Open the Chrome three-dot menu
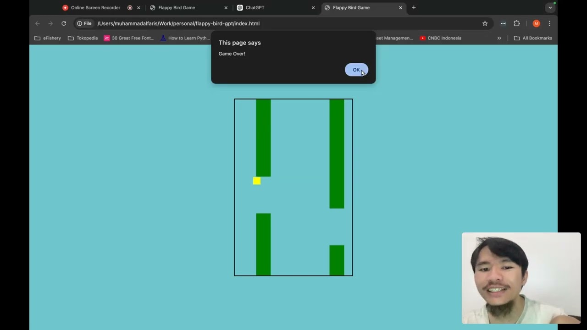 (x=549, y=23)
